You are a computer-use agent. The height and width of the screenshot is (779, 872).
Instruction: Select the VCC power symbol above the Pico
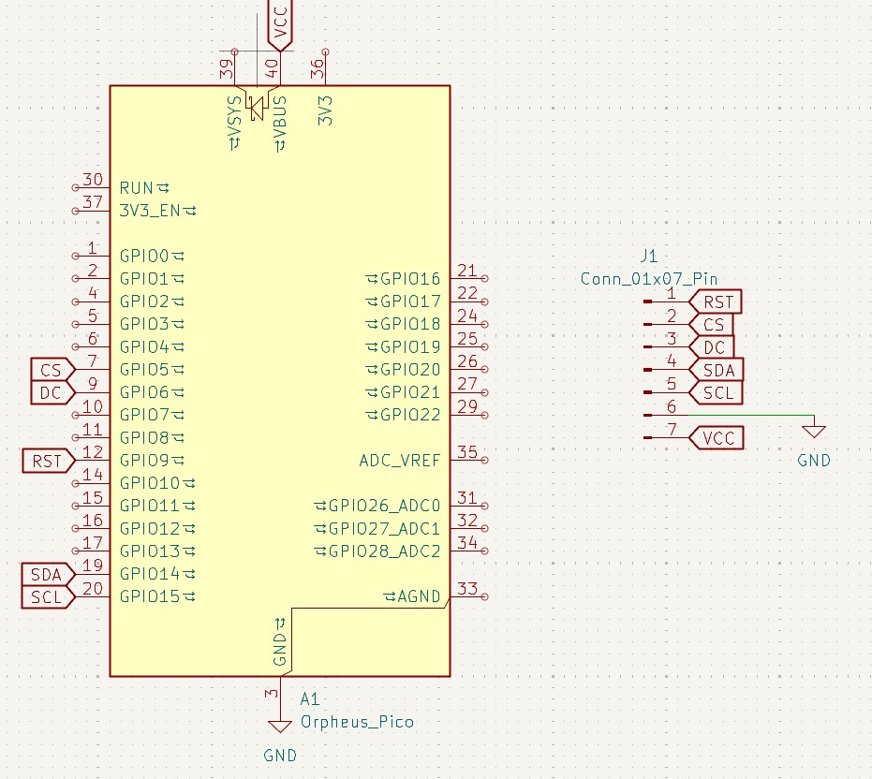point(281,23)
